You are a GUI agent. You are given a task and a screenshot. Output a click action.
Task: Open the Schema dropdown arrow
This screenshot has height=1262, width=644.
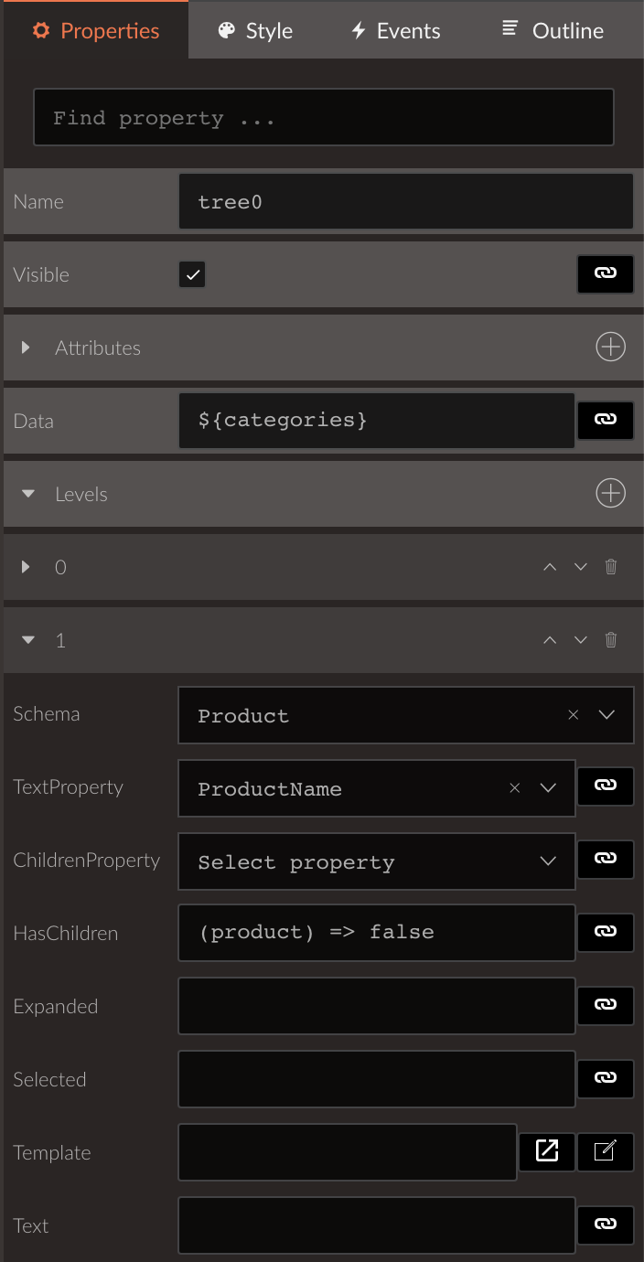click(606, 715)
